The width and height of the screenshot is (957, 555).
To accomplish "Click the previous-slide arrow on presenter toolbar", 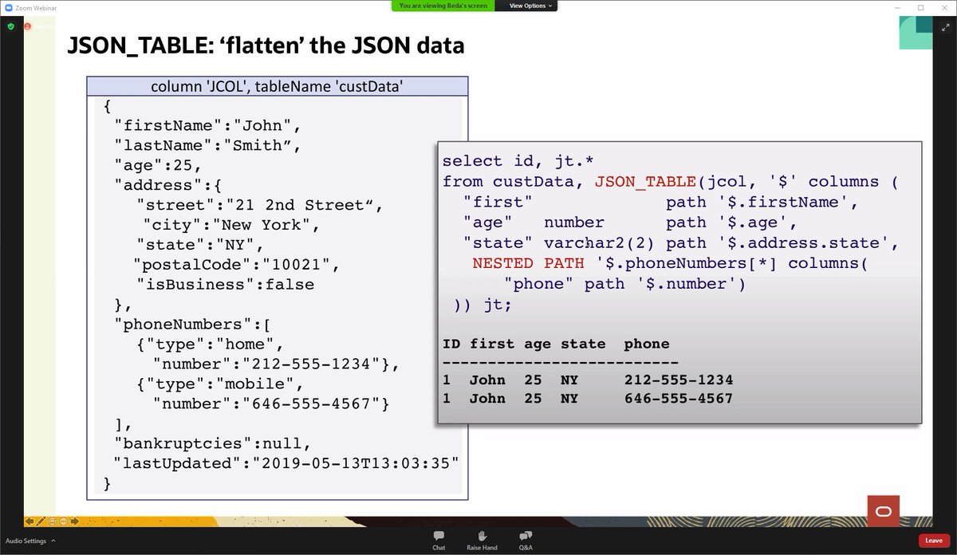I will pyautogui.click(x=29, y=521).
